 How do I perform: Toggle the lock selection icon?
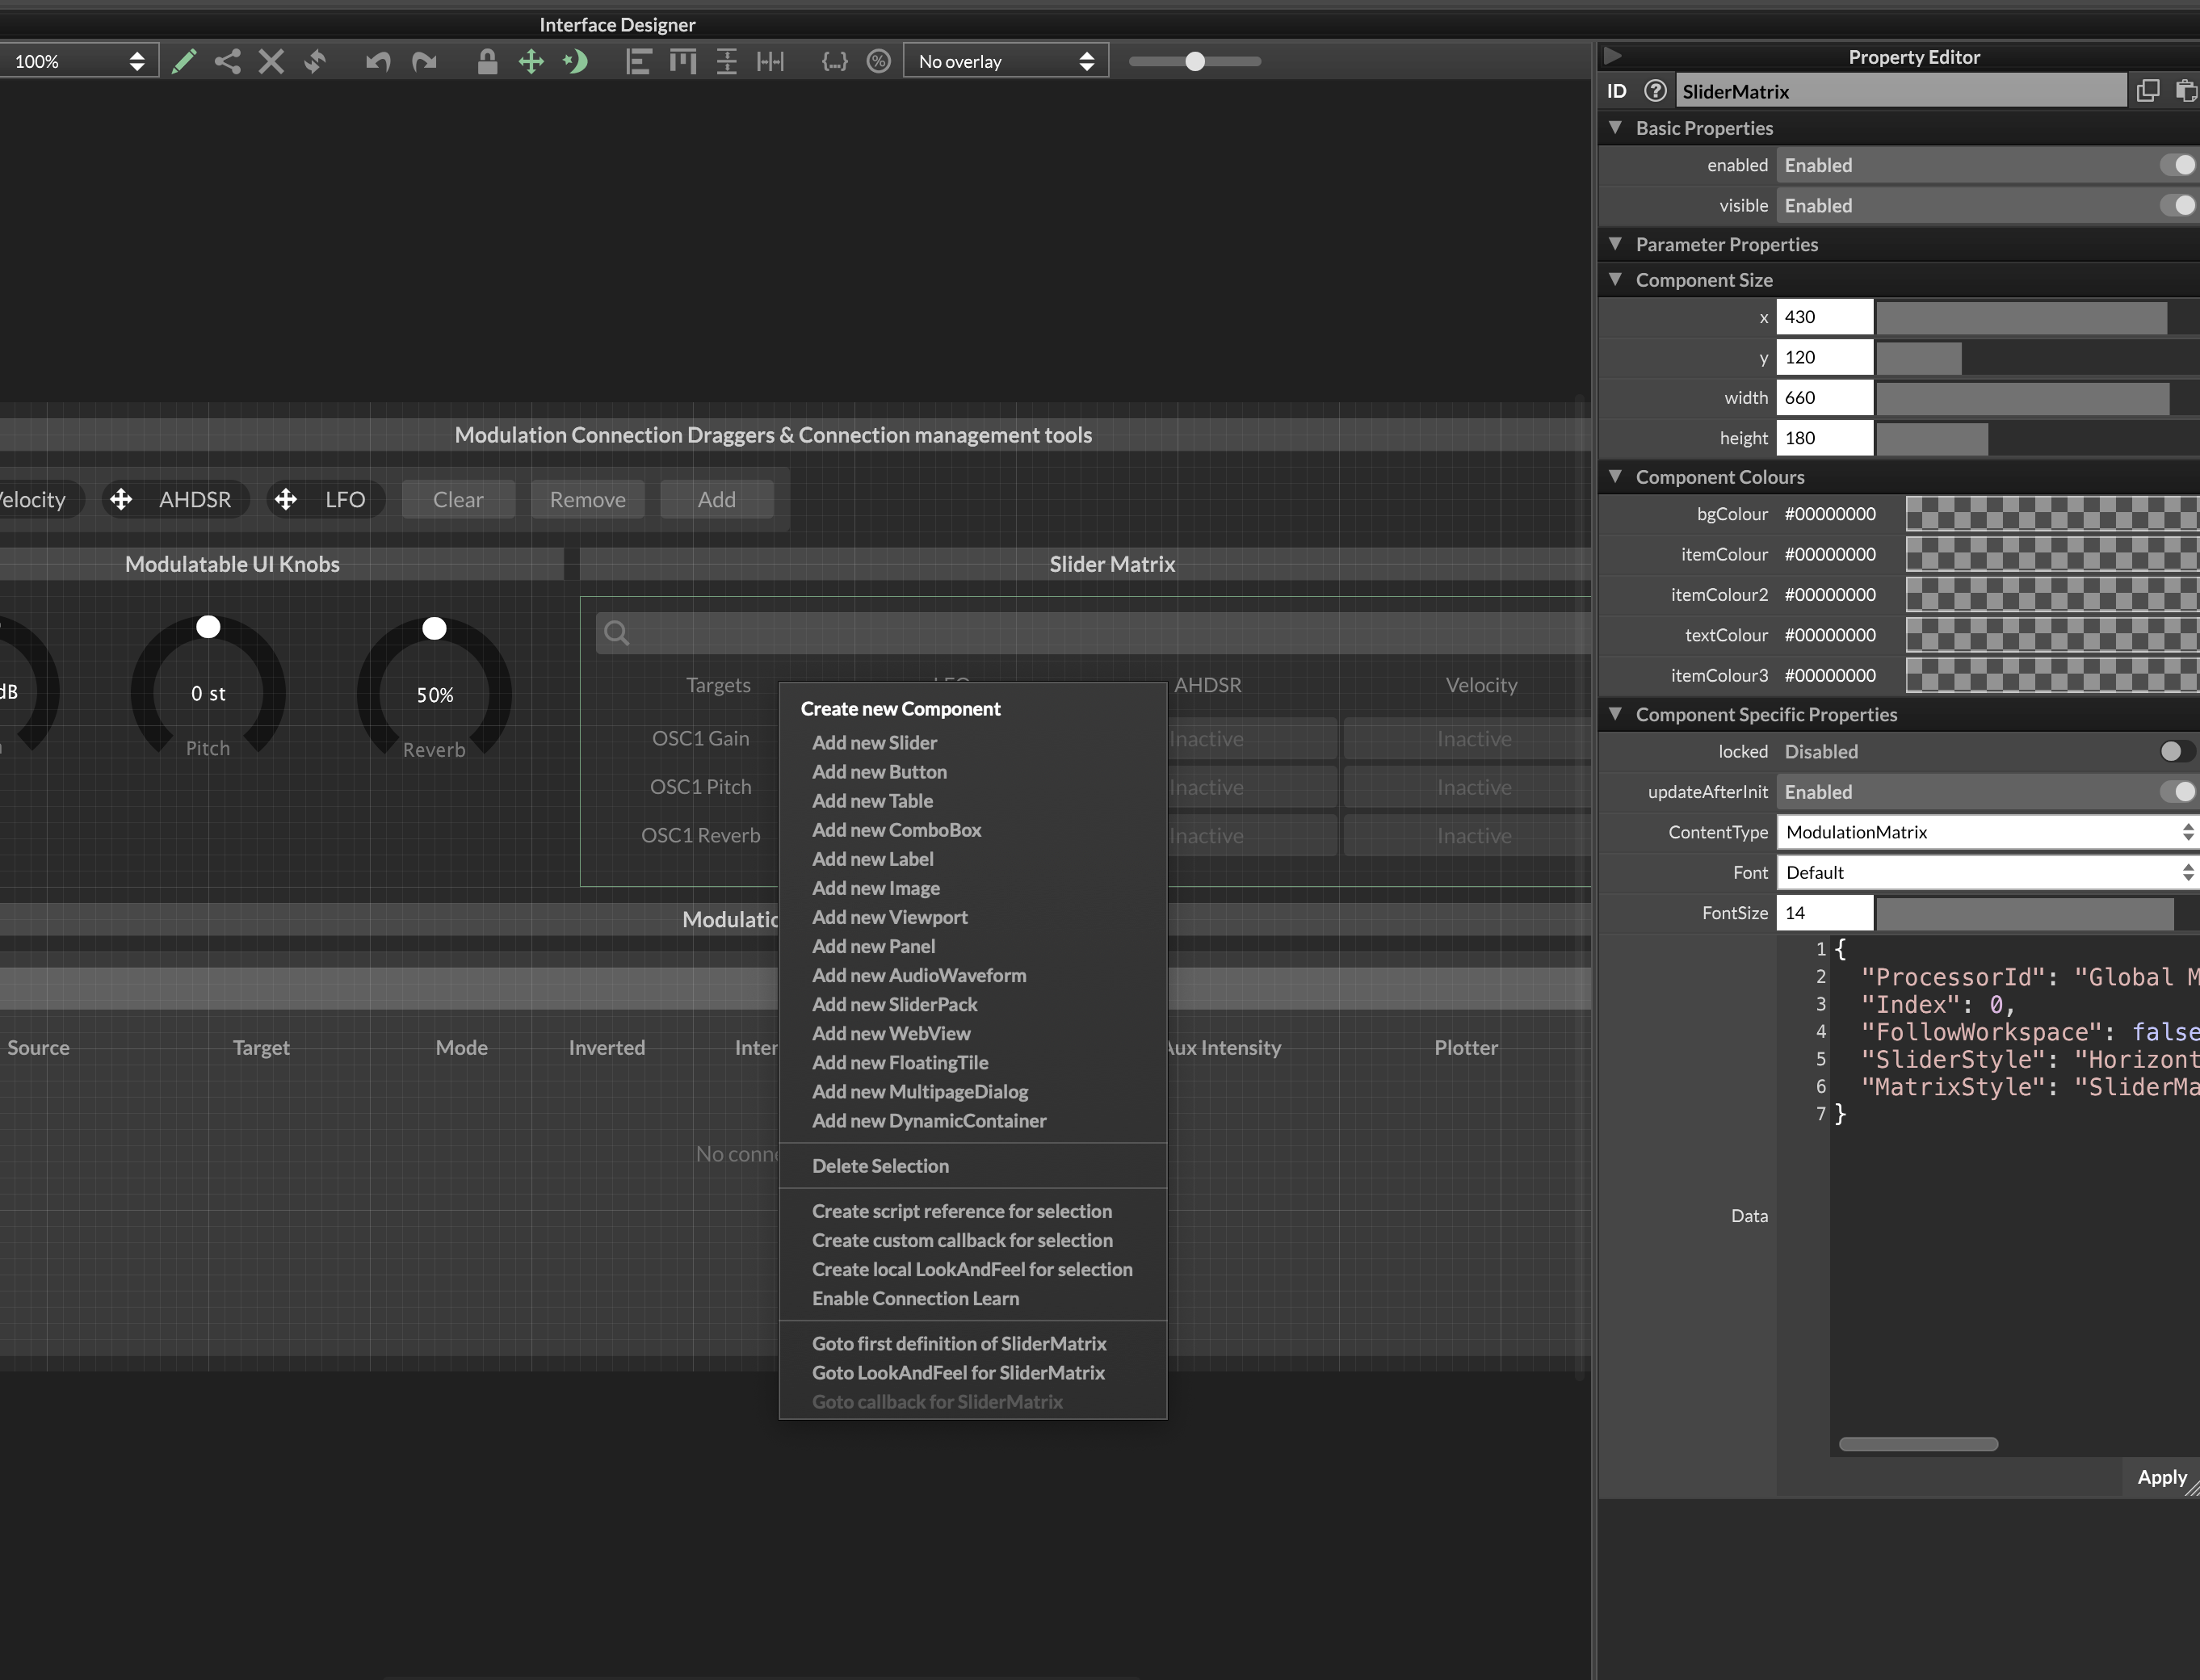487,61
